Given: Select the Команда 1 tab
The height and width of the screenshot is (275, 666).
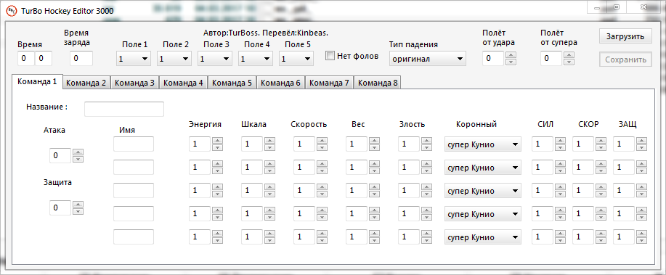Looking at the screenshot, I should coord(37,82).
